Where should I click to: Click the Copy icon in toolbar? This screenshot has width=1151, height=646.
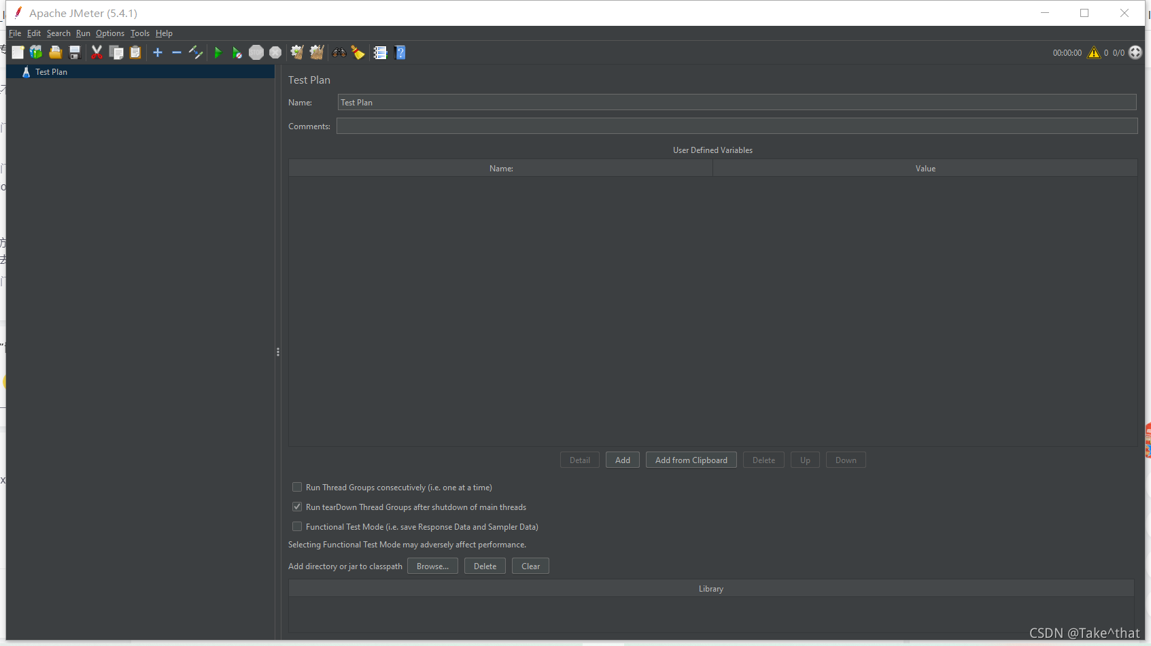click(x=116, y=52)
